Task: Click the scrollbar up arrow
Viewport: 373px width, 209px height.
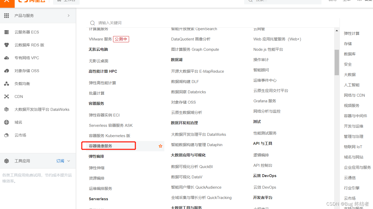Action: click(337, 31)
